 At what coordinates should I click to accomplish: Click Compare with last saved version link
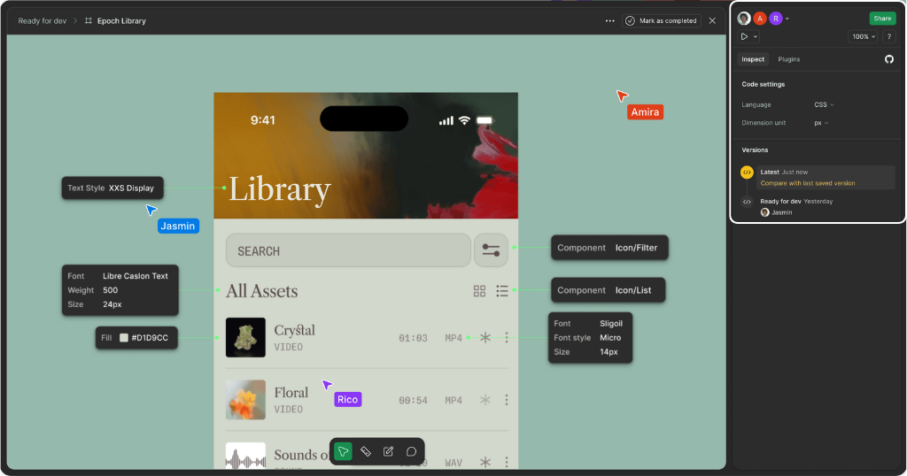coord(808,183)
